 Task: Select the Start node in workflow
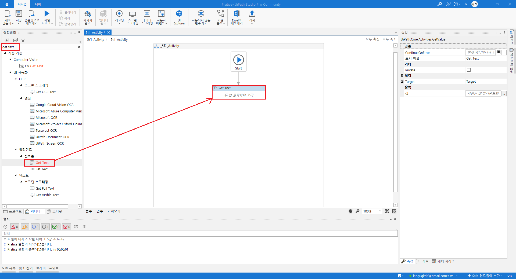click(239, 62)
